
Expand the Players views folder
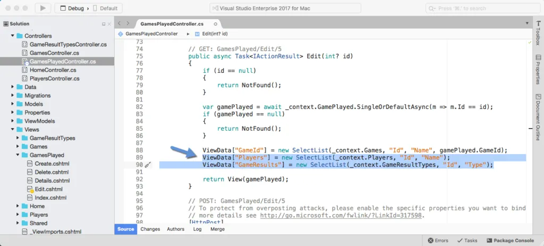(x=18, y=215)
